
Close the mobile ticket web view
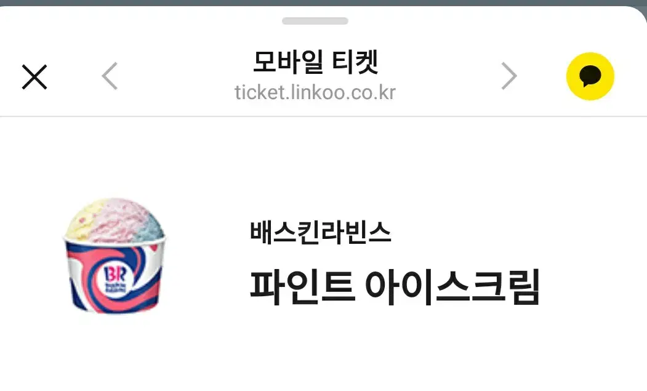[34, 77]
